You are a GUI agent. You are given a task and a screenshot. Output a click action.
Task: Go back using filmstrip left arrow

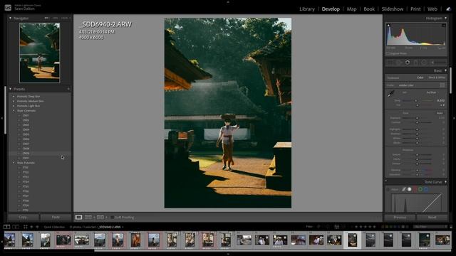pyautogui.click(x=31, y=227)
